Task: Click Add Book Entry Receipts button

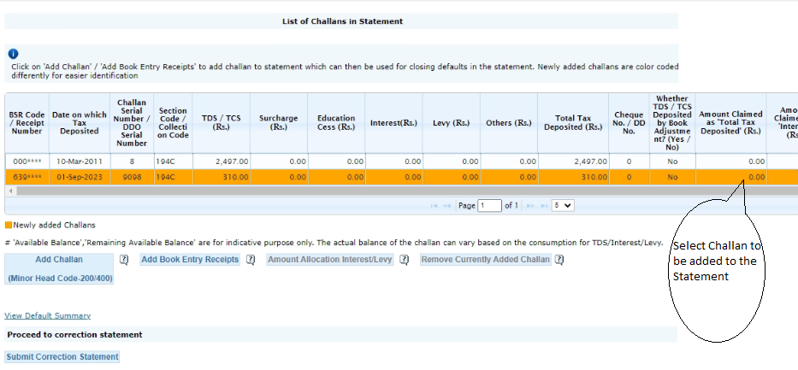Action: (190, 260)
